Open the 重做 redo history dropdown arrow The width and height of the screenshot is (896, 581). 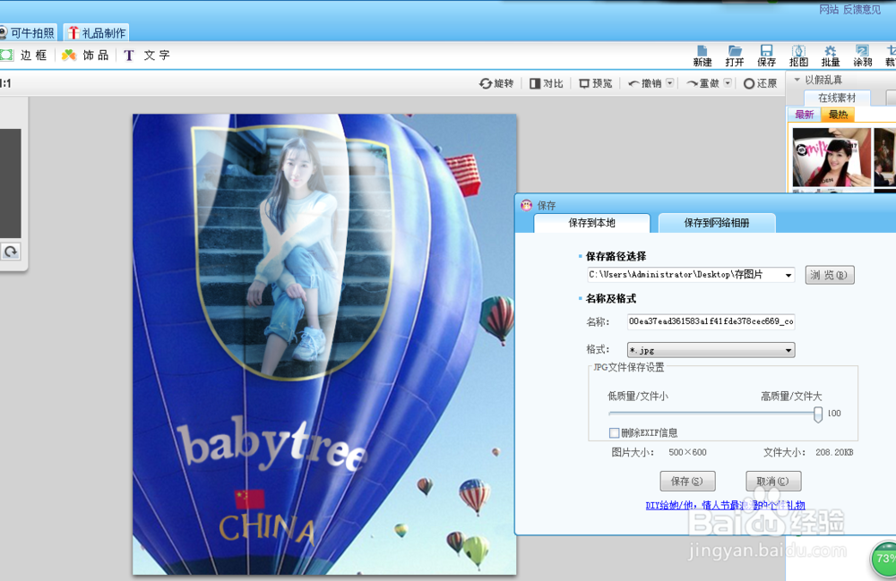point(728,82)
